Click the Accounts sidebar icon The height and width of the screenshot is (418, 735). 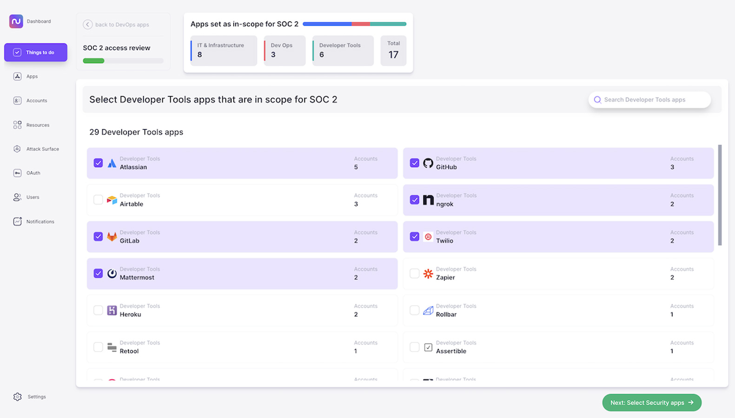tap(17, 101)
